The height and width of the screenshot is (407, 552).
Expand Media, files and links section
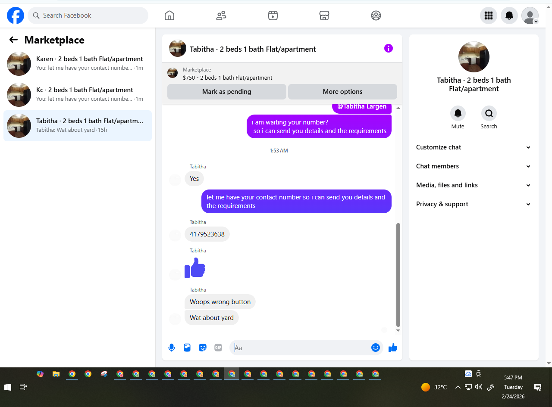pyautogui.click(x=474, y=185)
